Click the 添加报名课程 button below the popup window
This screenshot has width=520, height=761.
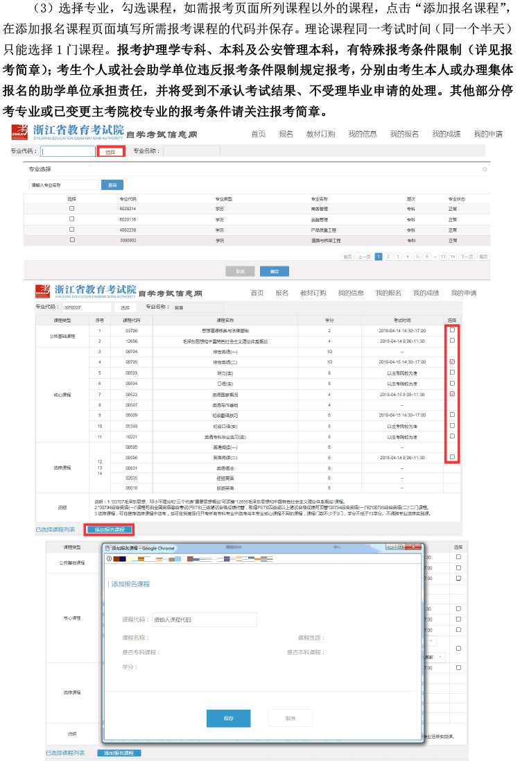click(119, 753)
